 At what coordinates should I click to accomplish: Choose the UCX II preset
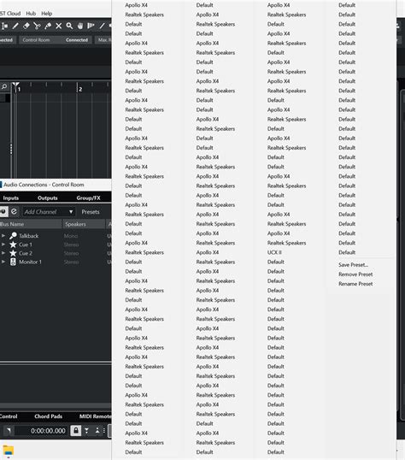pos(275,252)
